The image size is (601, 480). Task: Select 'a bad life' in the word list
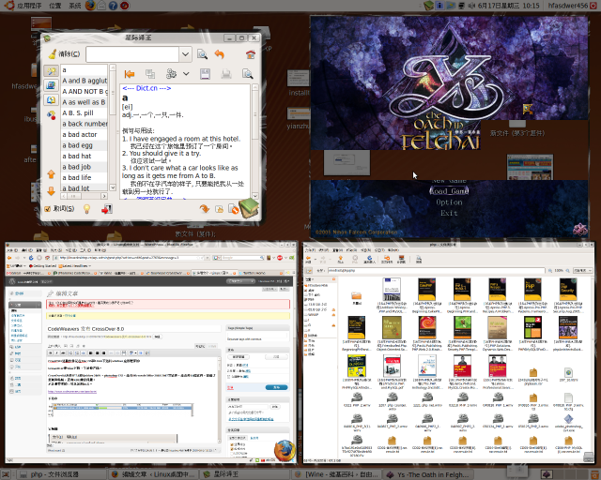84,177
